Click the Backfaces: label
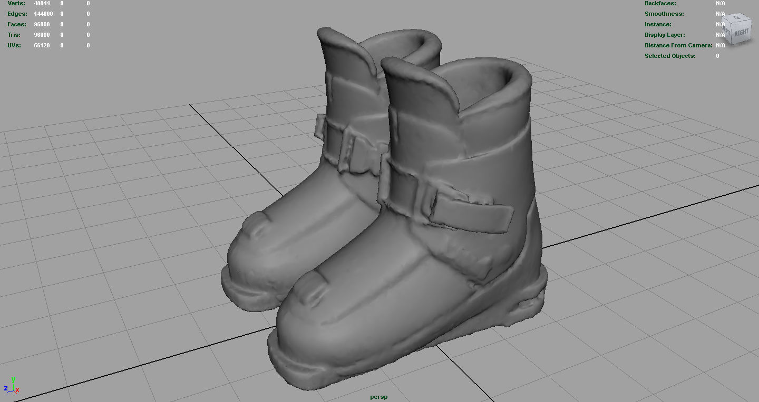The width and height of the screenshot is (759, 402). tap(661, 3)
